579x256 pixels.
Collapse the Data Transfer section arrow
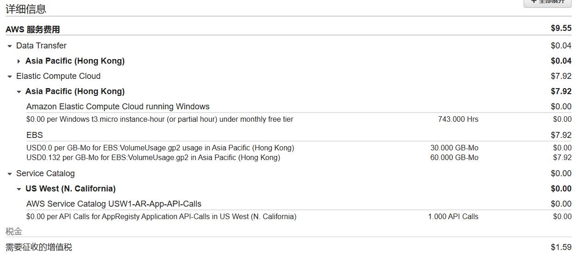click(x=10, y=46)
